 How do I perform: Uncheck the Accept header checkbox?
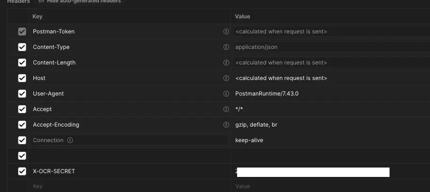coord(22,109)
